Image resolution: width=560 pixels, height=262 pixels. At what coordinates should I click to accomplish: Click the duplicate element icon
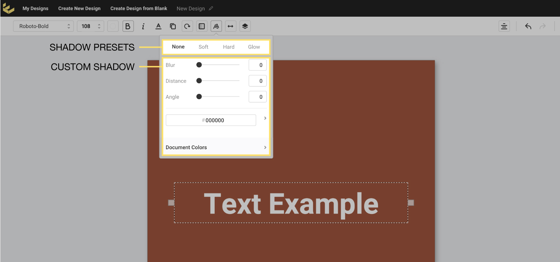coord(173,26)
